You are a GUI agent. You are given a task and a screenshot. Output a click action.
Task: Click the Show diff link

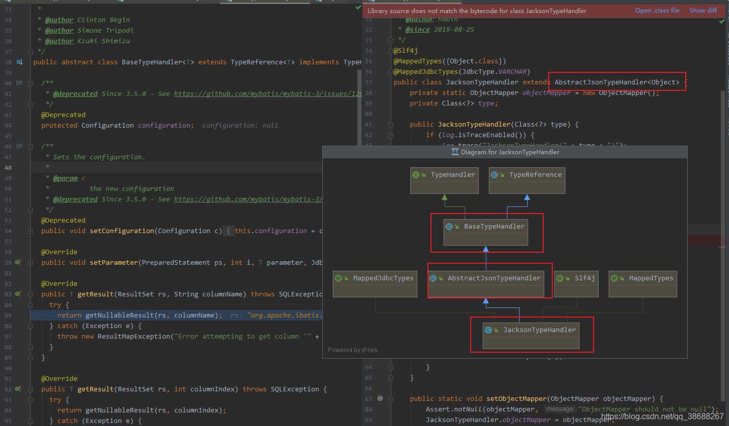703,11
